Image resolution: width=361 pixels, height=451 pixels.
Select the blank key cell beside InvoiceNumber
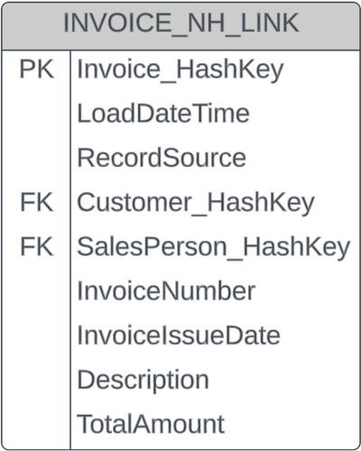(x=36, y=291)
